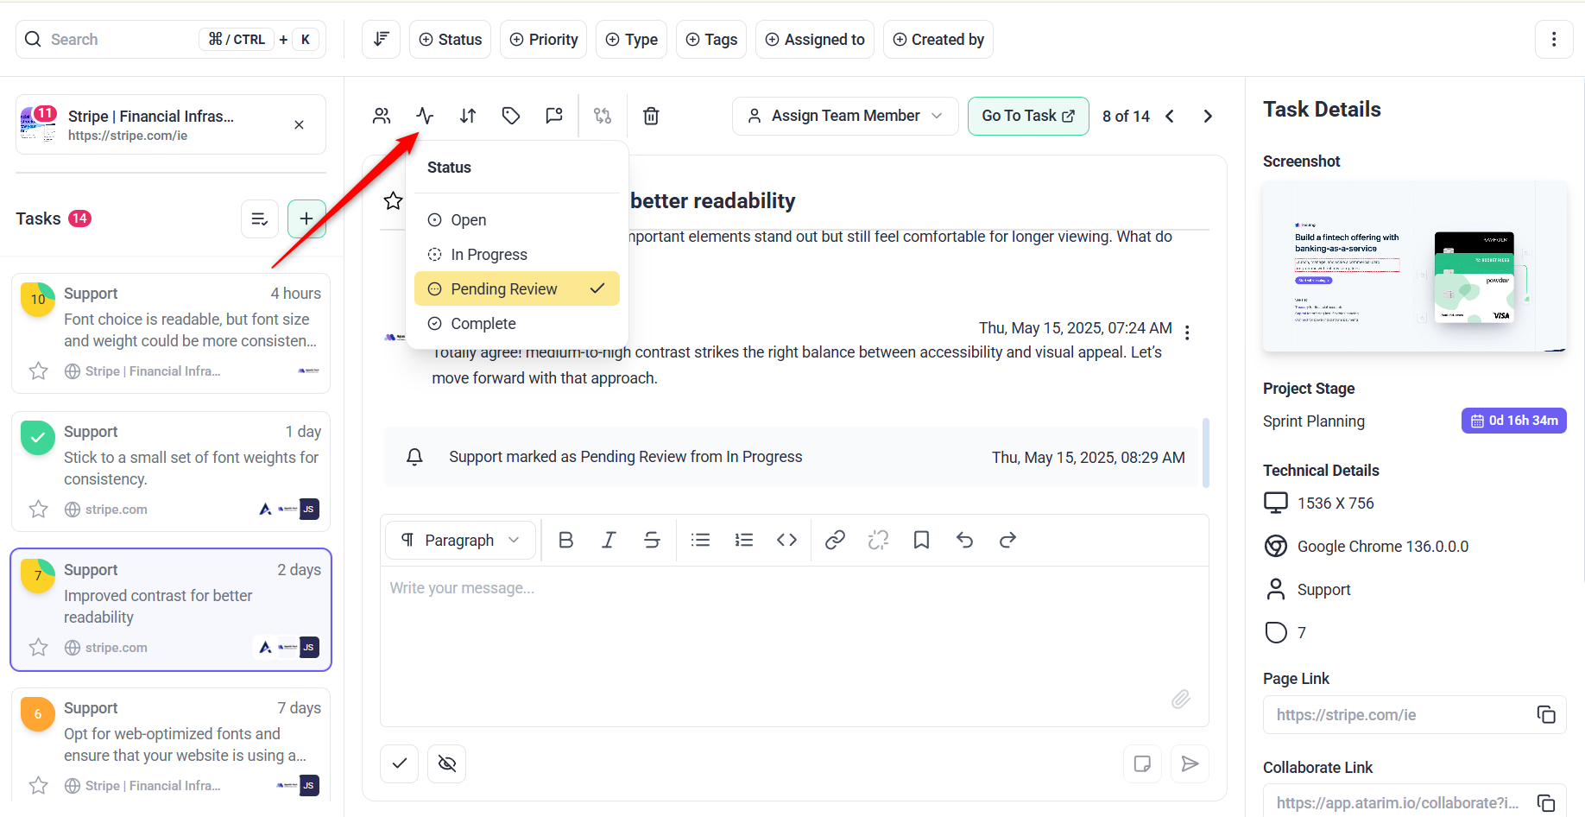Viewport: 1585px width, 817px height.
Task: Open the Paragraph style dropdown
Action: click(460, 541)
